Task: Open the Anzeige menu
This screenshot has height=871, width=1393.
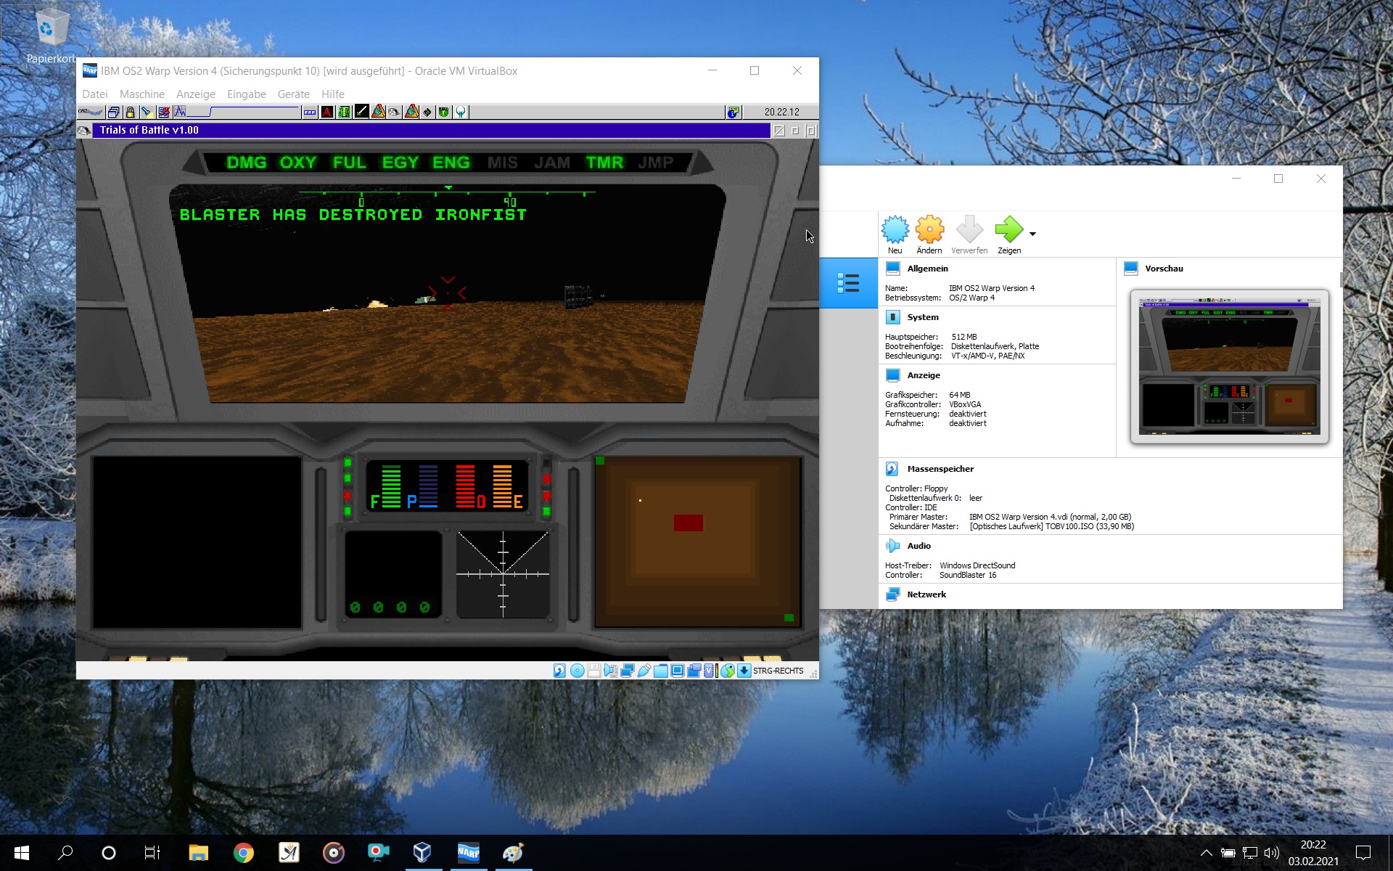Action: (x=196, y=94)
